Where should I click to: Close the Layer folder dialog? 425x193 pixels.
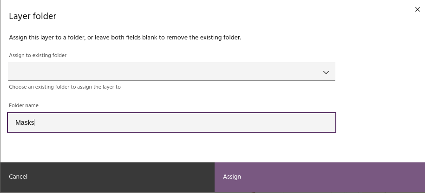(417, 9)
